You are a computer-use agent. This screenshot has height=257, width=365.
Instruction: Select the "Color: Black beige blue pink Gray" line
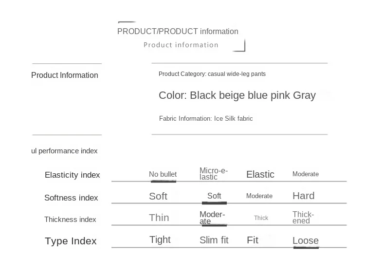tap(237, 95)
